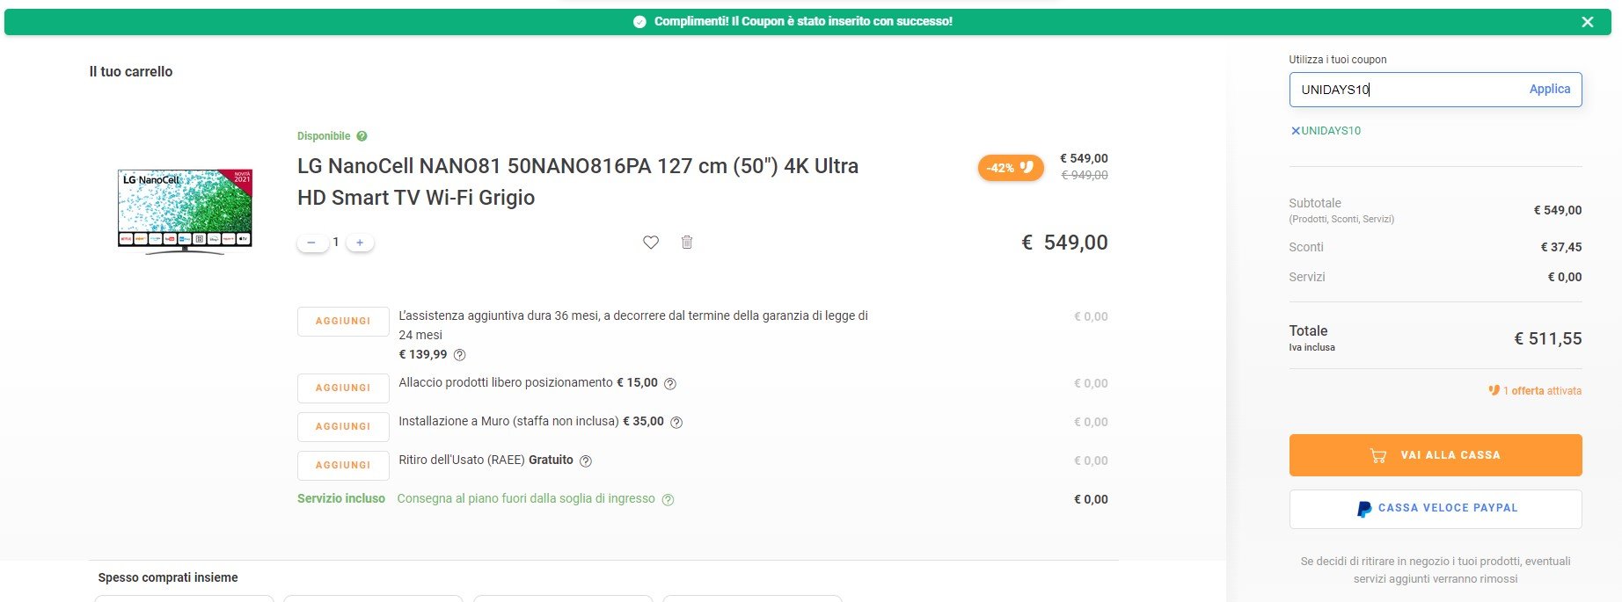
Task: Add Ritiro dell'Usato RAEE service
Action: pos(343,466)
